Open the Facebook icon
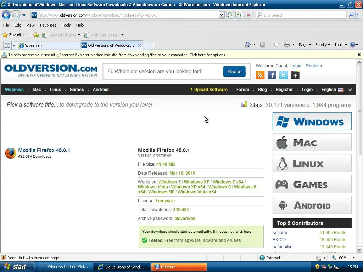 (x=272, y=75)
